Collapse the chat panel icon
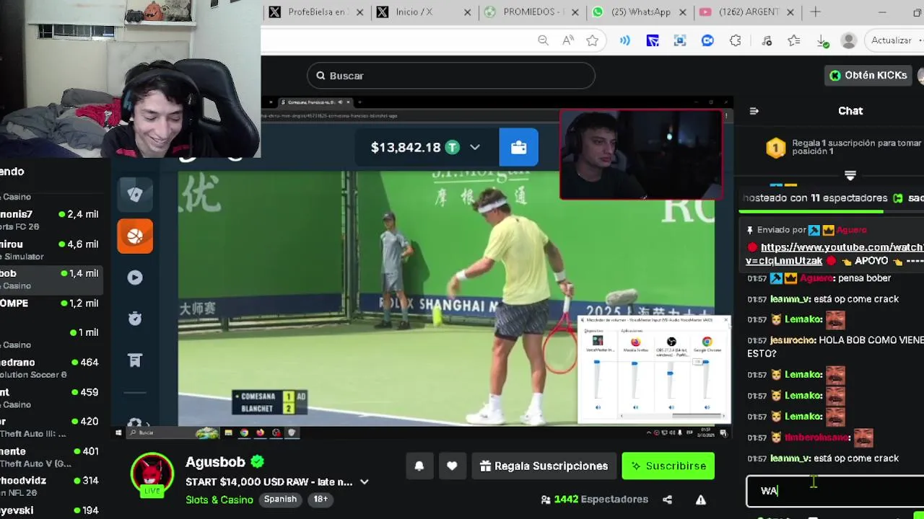 tap(754, 111)
